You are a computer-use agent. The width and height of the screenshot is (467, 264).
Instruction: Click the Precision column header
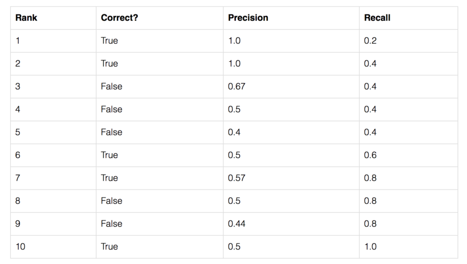[248, 18]
